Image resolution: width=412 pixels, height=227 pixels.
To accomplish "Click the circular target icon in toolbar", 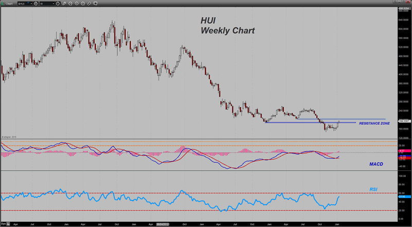I will (x=77, y=4).
